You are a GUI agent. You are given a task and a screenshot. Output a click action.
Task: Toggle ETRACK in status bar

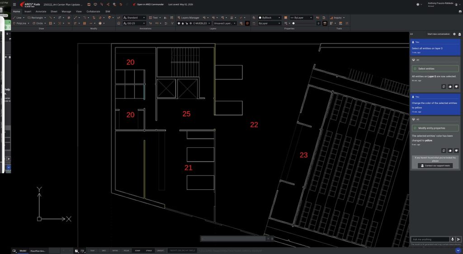(149, 251)
